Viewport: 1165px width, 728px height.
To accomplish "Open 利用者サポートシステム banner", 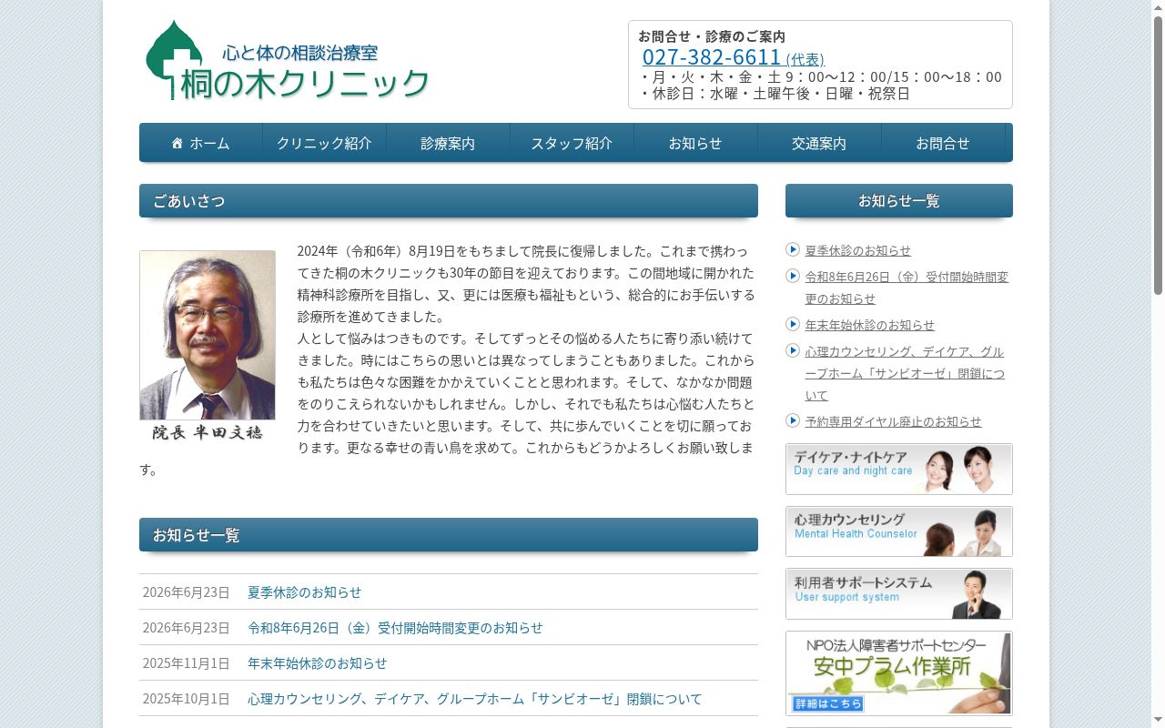I will 899,593.
